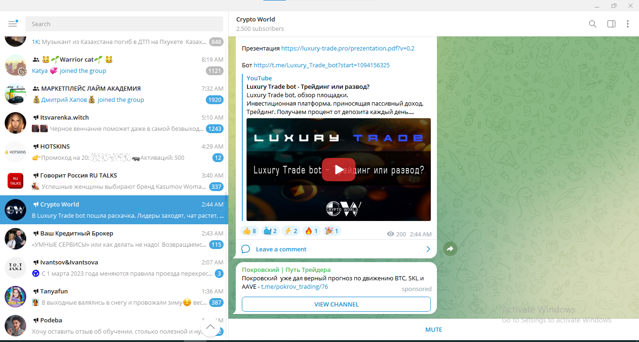Forward the post with share arrow
Viewport: 639px width, 342px height.
pyautogui.click(x=450, y=249)
